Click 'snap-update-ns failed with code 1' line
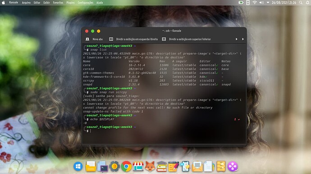The image size is (311, 174). (x=113, y=112)
